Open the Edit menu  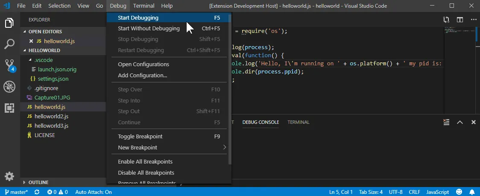37,6
